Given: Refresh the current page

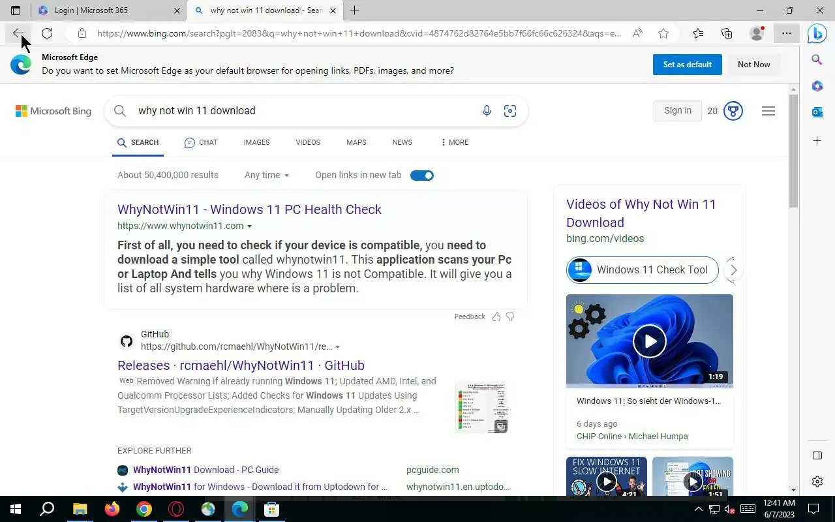Looking at the screenshot, I should point(47,33).
